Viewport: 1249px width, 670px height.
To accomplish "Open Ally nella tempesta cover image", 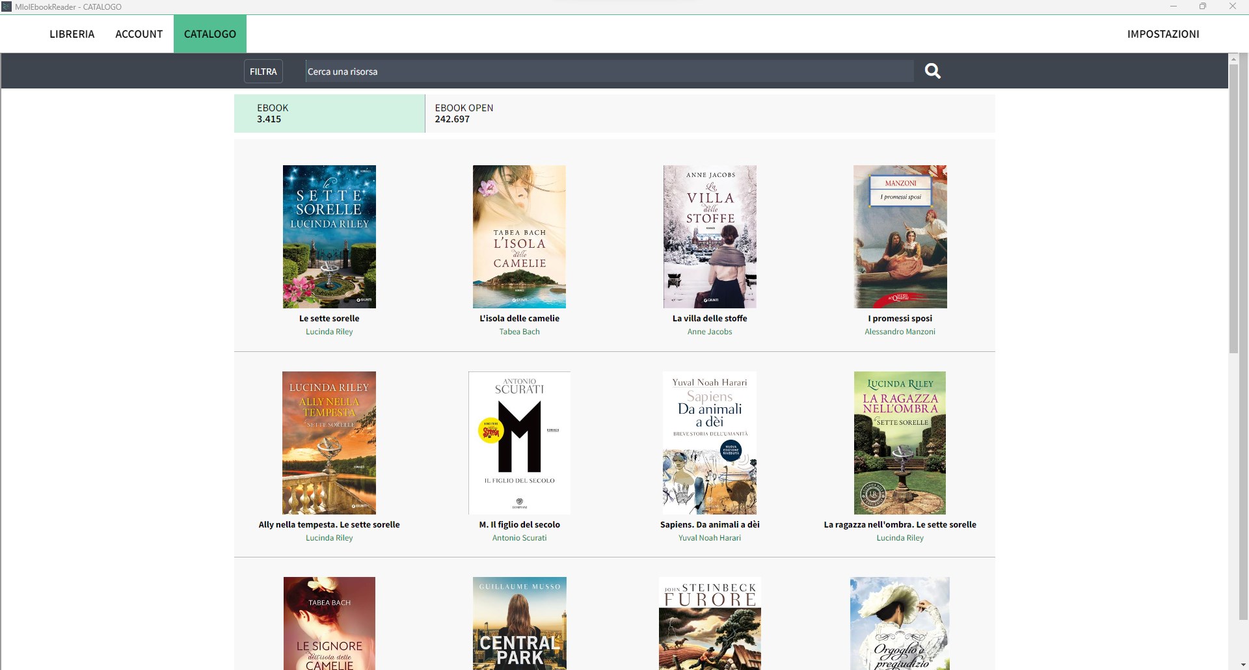I will click(x=329, y=443).
